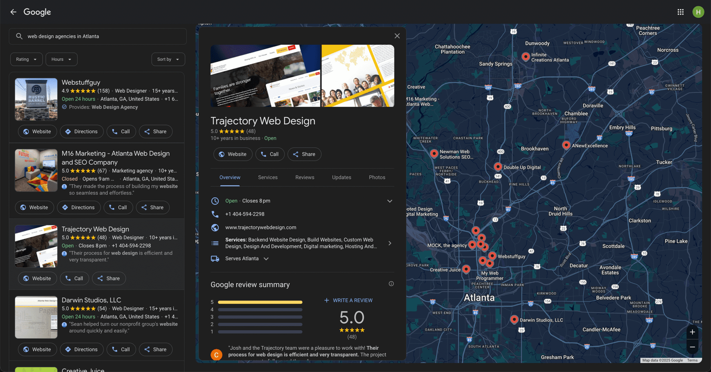Share Trajectory Web Design from list card

pos(109,278)
